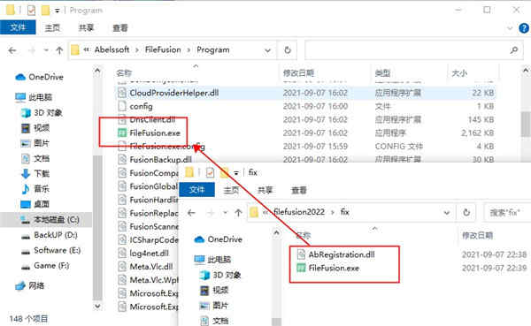Click the up-folder arrow in fix window

click(238, 213)
